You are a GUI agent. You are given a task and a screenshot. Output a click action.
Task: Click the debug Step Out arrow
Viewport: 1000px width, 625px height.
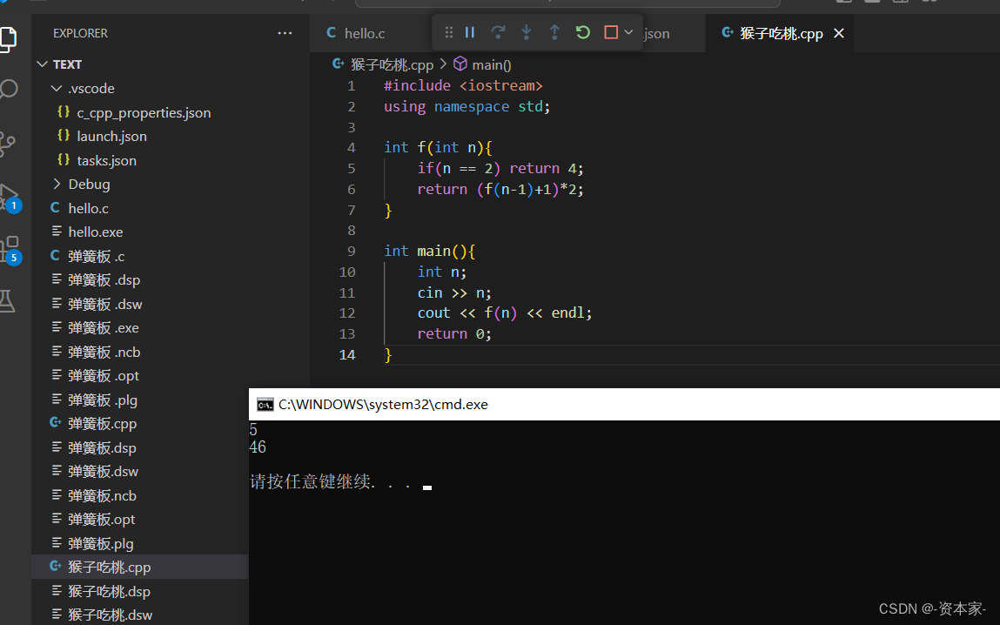[x=554, y=32]
